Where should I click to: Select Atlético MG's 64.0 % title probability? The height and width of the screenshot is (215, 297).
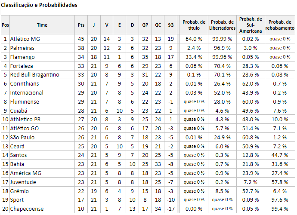(194, 39)
